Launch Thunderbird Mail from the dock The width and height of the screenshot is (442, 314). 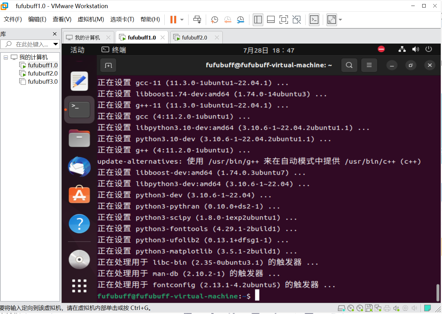click(x=79, y=167)
